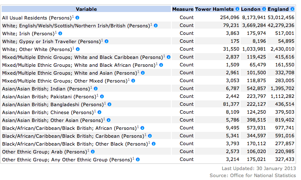
Task: Show info for Asian British; Indian row
Action: point(95,88)
